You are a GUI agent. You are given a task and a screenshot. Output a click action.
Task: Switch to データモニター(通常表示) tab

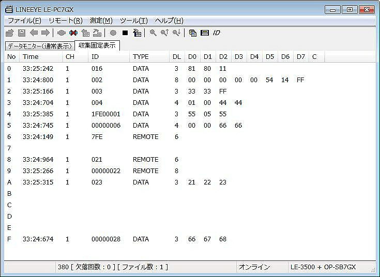[40, 46]
